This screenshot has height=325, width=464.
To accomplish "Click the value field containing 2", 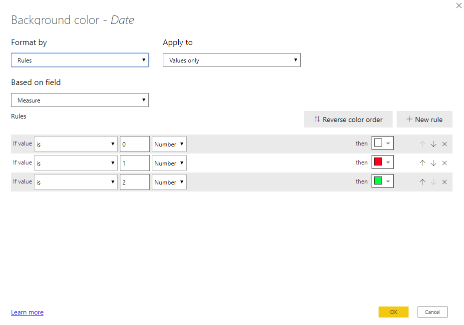I will point(135,182).
